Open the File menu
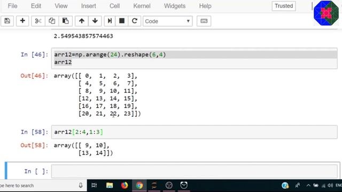The width and height of the screenshot is (342, 192). pyautogui.click(x=12, y=6)
